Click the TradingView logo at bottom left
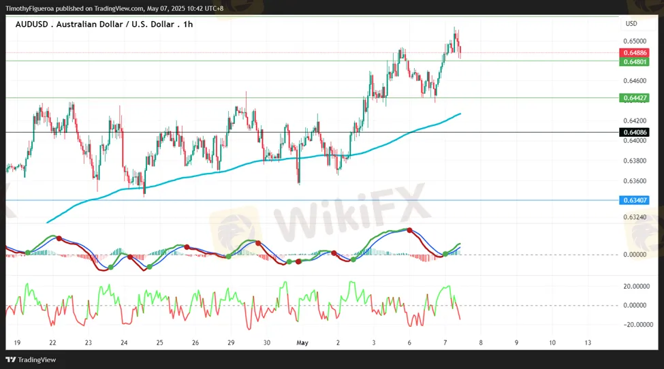The image size is (664, 369). coord(31,359)
